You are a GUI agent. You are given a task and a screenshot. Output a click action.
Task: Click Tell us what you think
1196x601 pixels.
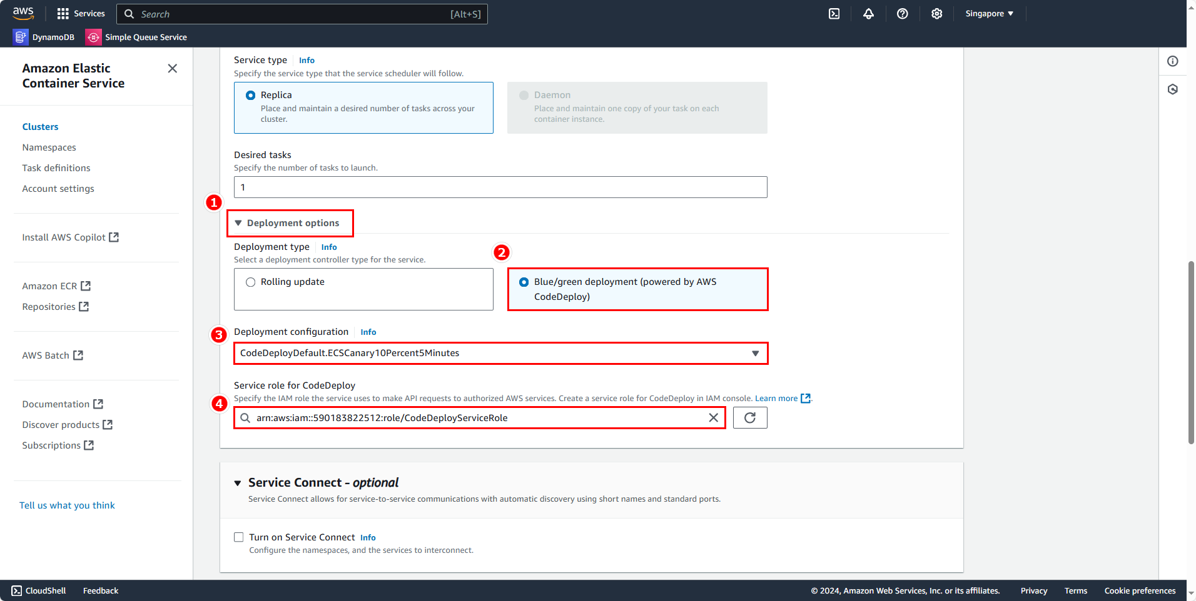tap(67, 505)
